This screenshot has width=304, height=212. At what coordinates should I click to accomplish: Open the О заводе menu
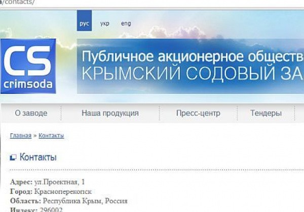pos(31,113)
